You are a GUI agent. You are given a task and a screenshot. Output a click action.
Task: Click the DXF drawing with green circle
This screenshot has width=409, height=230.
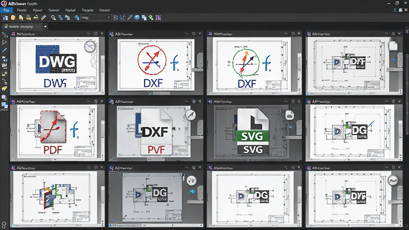click(252, 64)
